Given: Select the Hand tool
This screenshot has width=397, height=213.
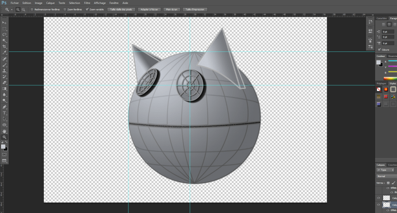Looking at the screenshot, I should 5,131.
